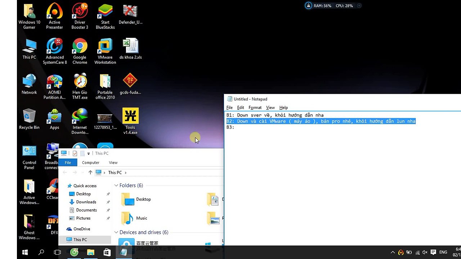Image resolution: width=461 pixels, height=259 pixels.
Task: Select the Active Windows desktop folder
Action: (29, 192)
